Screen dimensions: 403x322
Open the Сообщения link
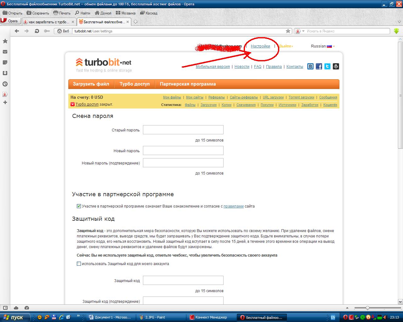pyautogui.click(x=328, y=97)
